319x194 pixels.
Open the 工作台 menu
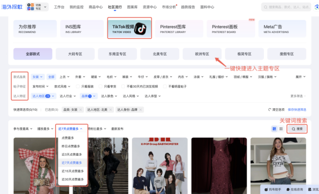coord(59,7)
